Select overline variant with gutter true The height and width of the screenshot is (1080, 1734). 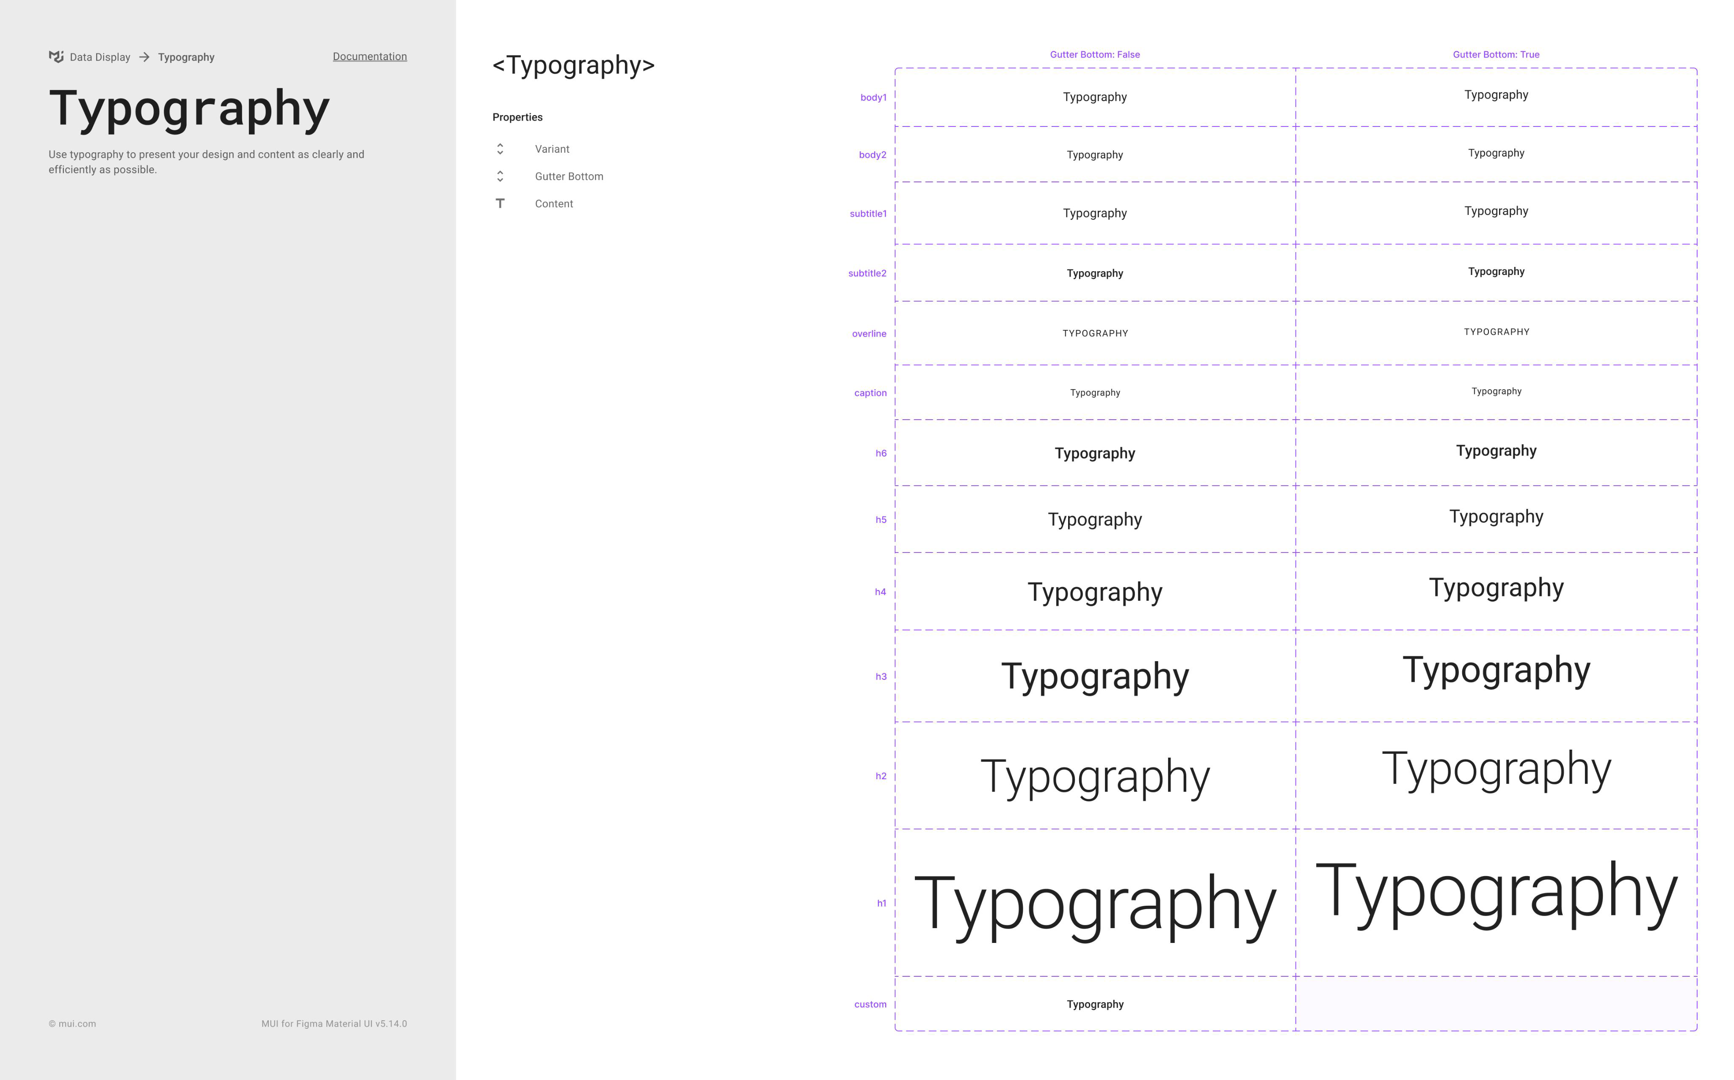click(x=1496, y=332)
